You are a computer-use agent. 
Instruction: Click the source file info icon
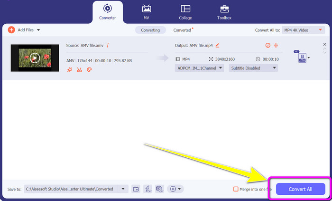(x=108, y=46)
